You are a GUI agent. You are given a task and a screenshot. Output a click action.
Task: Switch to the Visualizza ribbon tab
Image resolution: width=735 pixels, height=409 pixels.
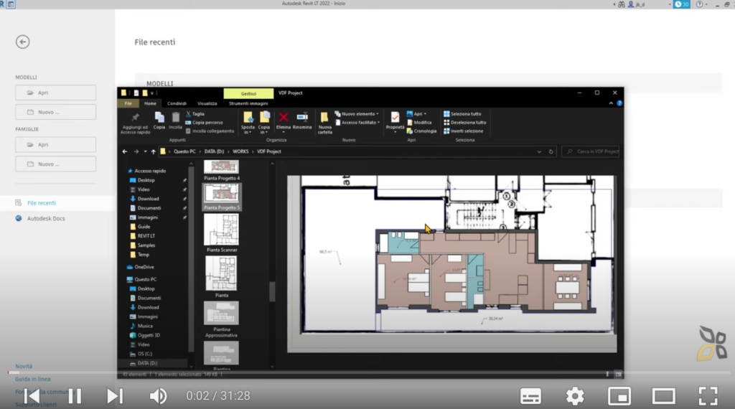click(207, 103)
